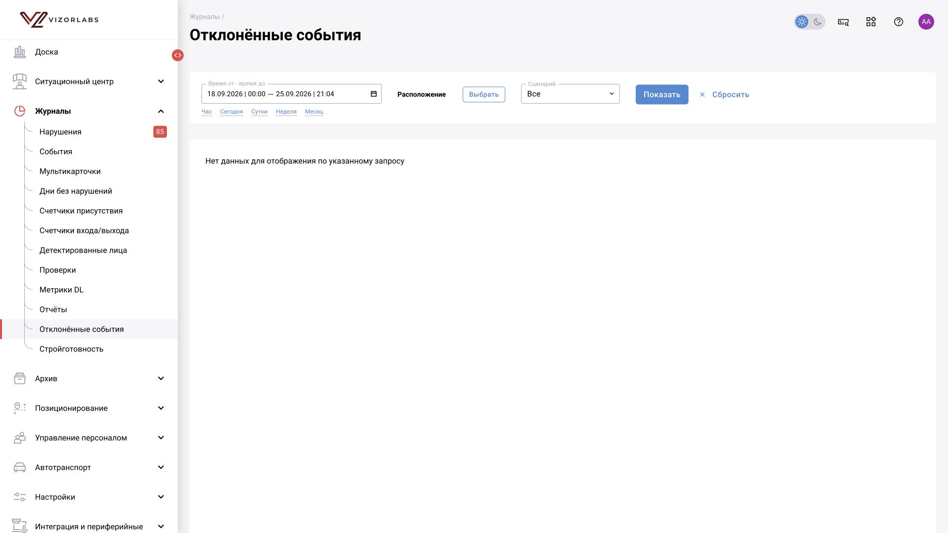Viewport: 948px width, 533px height.
Task: Open the Мультикарточки journal
Action: coord(70,171)
